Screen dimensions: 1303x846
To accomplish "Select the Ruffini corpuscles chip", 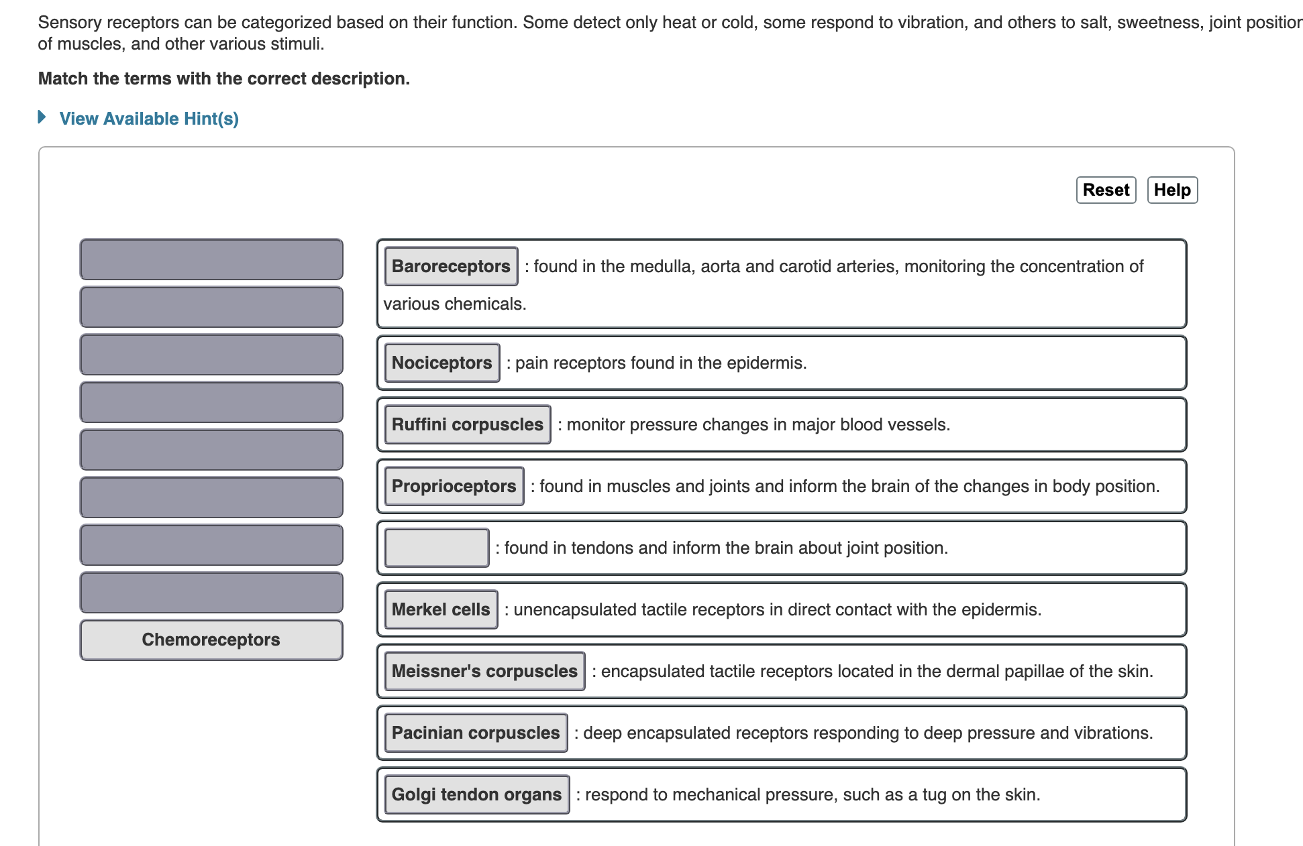I will [x=467, y=424].
